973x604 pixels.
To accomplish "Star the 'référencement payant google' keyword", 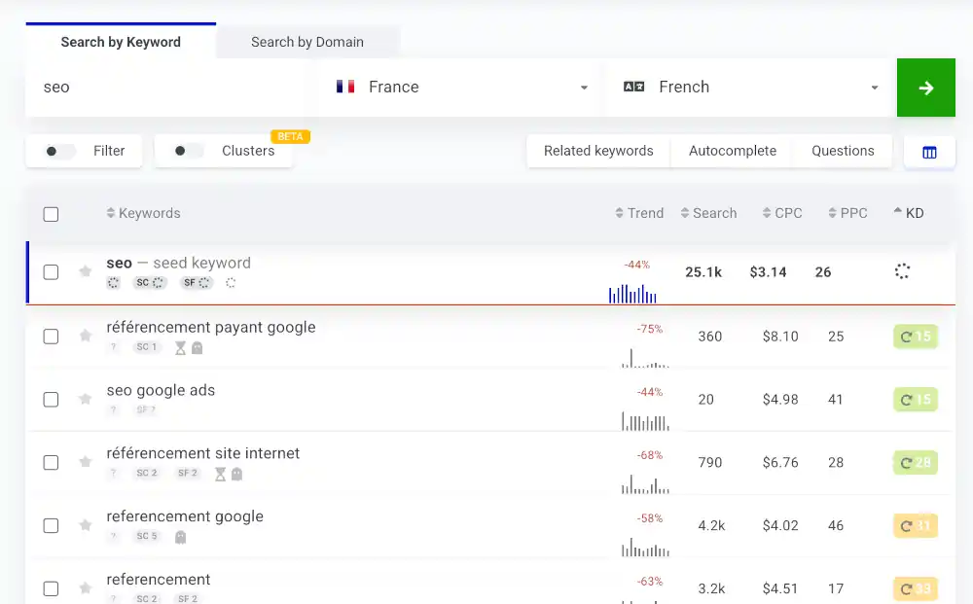I will (86, 336).
